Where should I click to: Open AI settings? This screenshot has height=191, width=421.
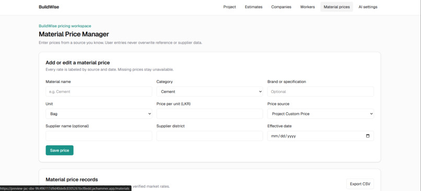tap(368, 7)
